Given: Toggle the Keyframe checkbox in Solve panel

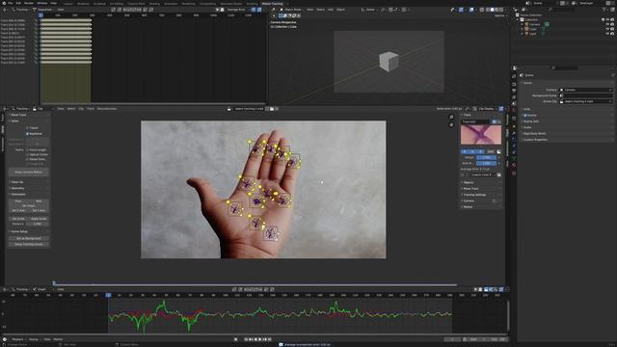Looking at the screenshot, I should coord(28,134).
